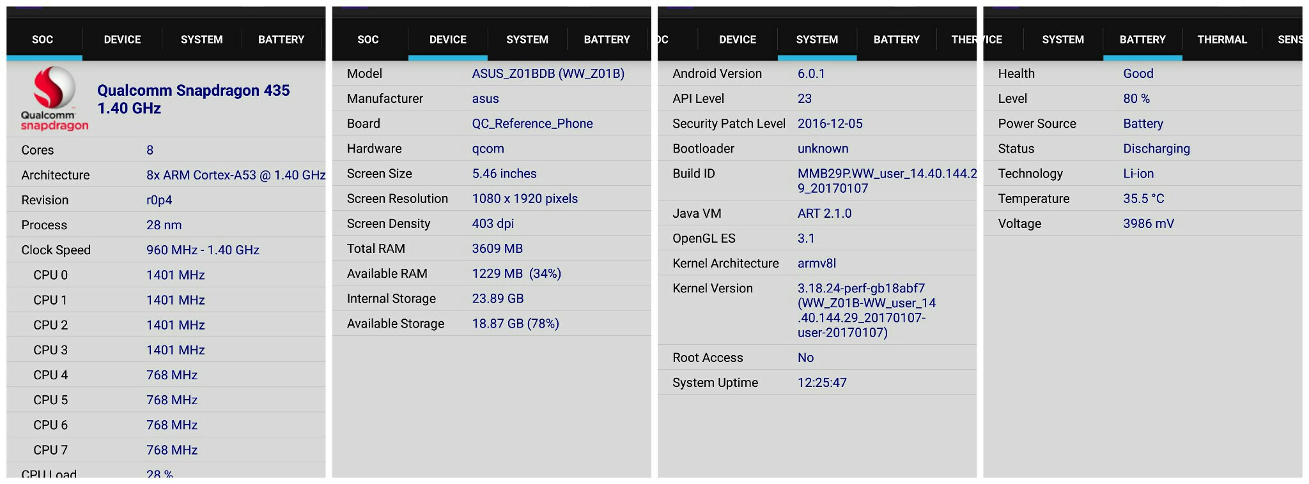This screenshot has height=484, width=1309.
Task: Open SYSTEM tab in the Snapdragon SOC screen
Action: coord(201,40)
